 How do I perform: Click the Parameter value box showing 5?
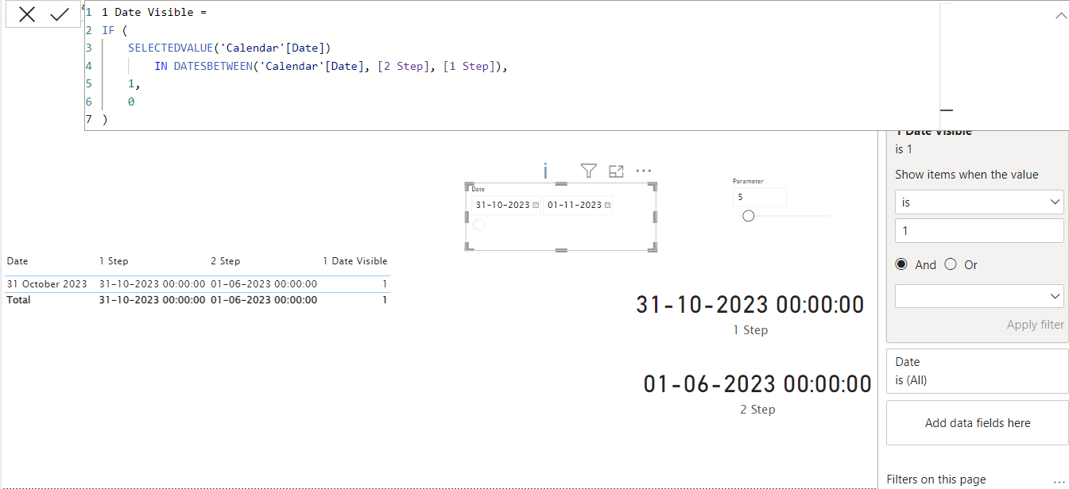click(760, 197)
